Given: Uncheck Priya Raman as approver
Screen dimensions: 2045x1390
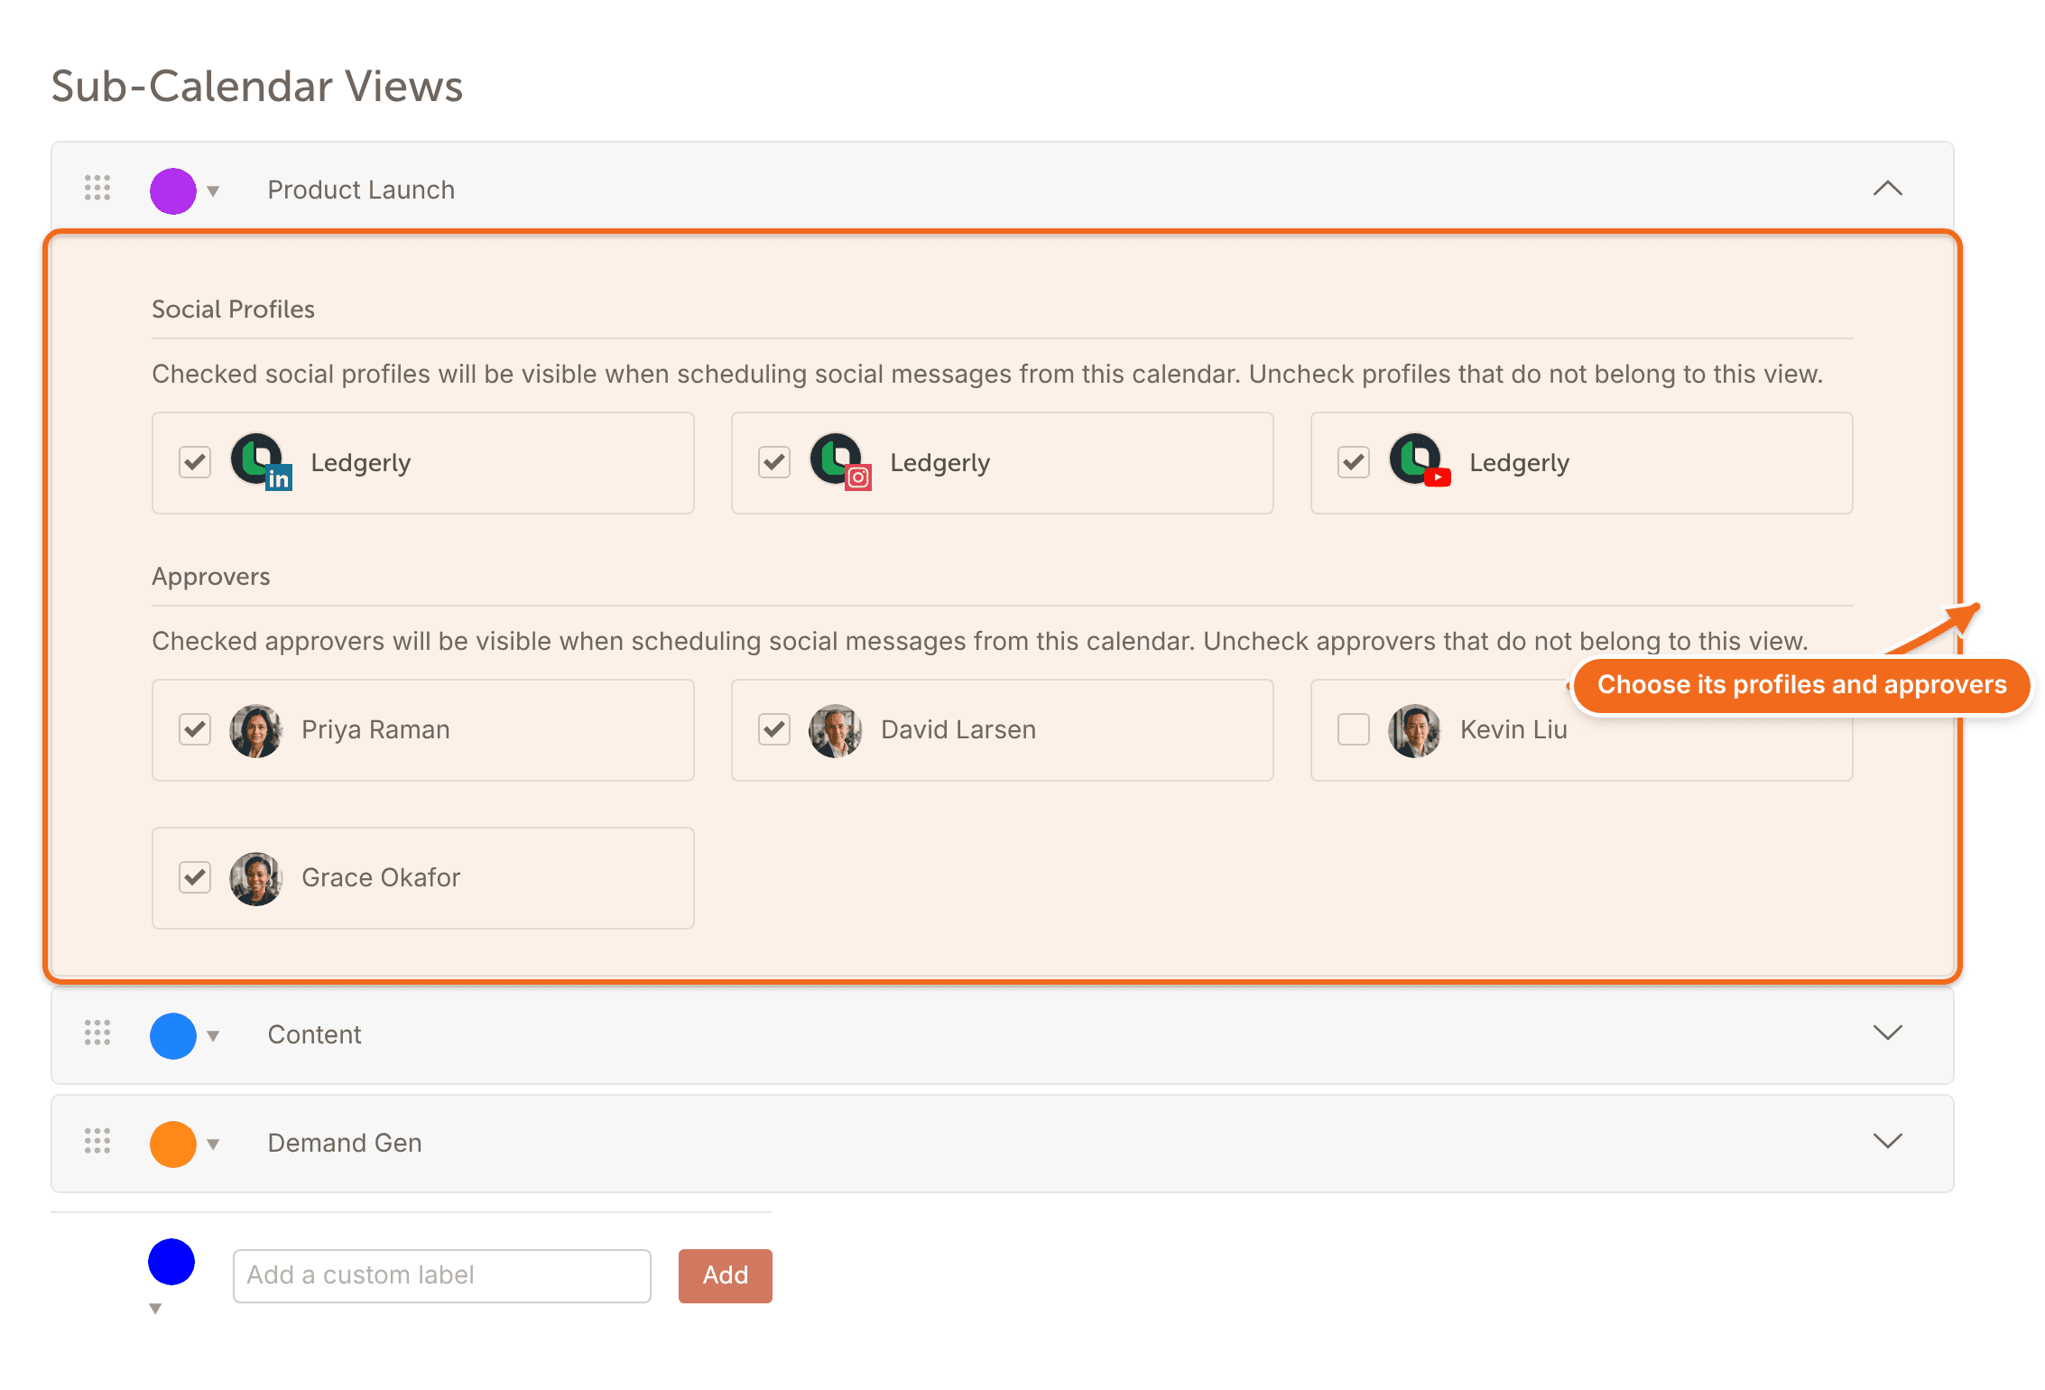Looking at the screenshot, I should point(195,729).
